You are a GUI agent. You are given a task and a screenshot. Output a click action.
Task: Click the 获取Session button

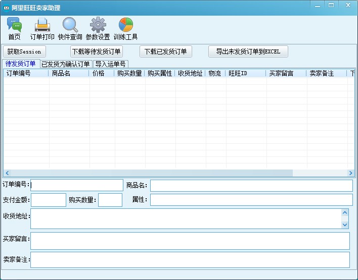pyautogui.click(x=24, y=51)
